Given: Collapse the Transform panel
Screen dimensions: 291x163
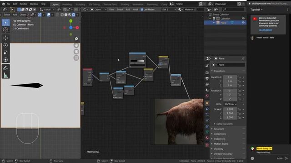Looking at the screenshot, I should [219, 71].
